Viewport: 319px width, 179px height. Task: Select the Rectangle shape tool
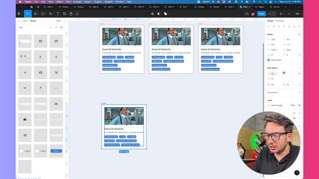[43, 14]
